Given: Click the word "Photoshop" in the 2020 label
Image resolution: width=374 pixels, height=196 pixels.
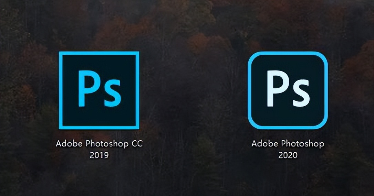Looking at the screenshot, I should pos(303,144).
